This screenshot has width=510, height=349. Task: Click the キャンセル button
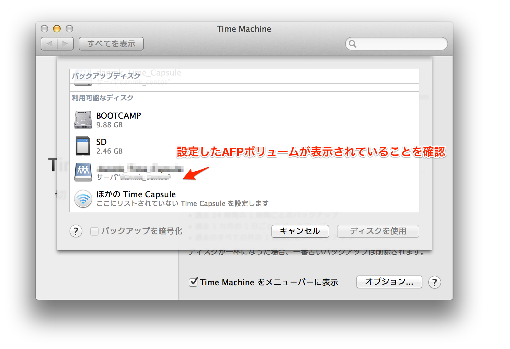[300, 231]
